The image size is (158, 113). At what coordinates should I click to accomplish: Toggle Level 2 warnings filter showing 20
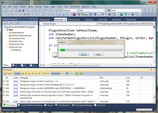(31, 73)
